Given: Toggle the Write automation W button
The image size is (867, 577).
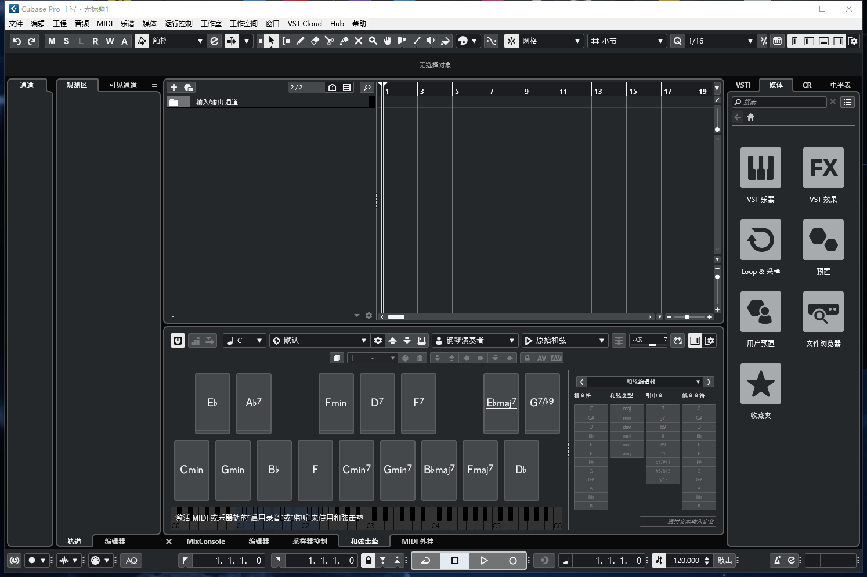Looking at the screenshot, I should (110, 41).
